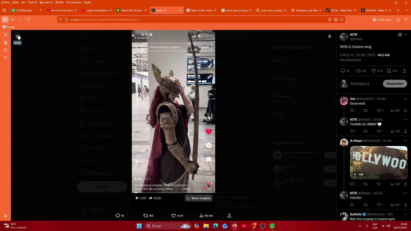
Task: Open the Firefox sidebar synced tabs icon
Action: [5, 42]
